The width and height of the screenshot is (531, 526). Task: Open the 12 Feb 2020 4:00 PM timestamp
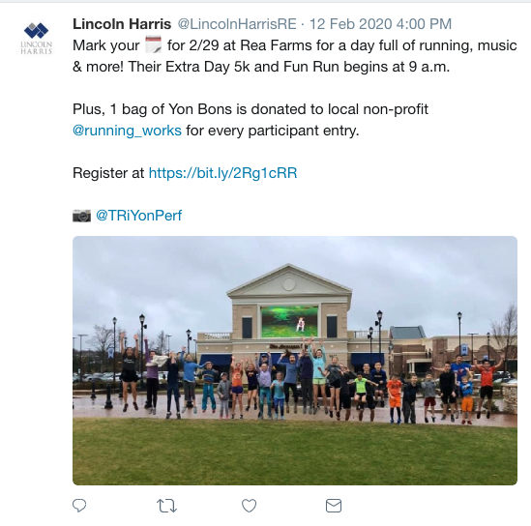coord(381,24)
